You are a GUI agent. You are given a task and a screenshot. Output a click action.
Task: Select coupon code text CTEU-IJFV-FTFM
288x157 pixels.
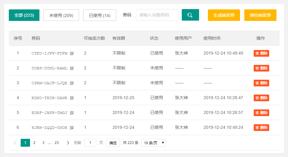tap(49, 53)
